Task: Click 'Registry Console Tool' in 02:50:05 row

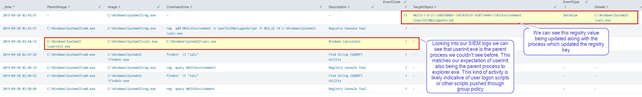Action: [347, 89]
